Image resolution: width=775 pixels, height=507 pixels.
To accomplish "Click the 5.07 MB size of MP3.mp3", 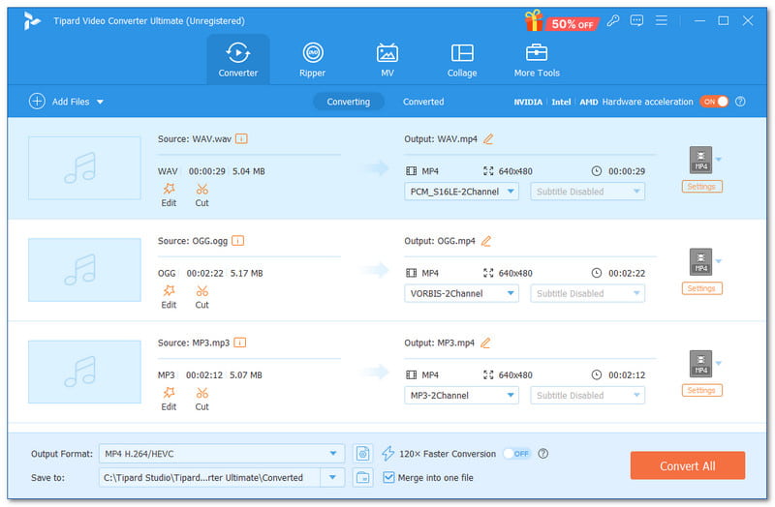I will pyautogui.click(x=246, y=375).
